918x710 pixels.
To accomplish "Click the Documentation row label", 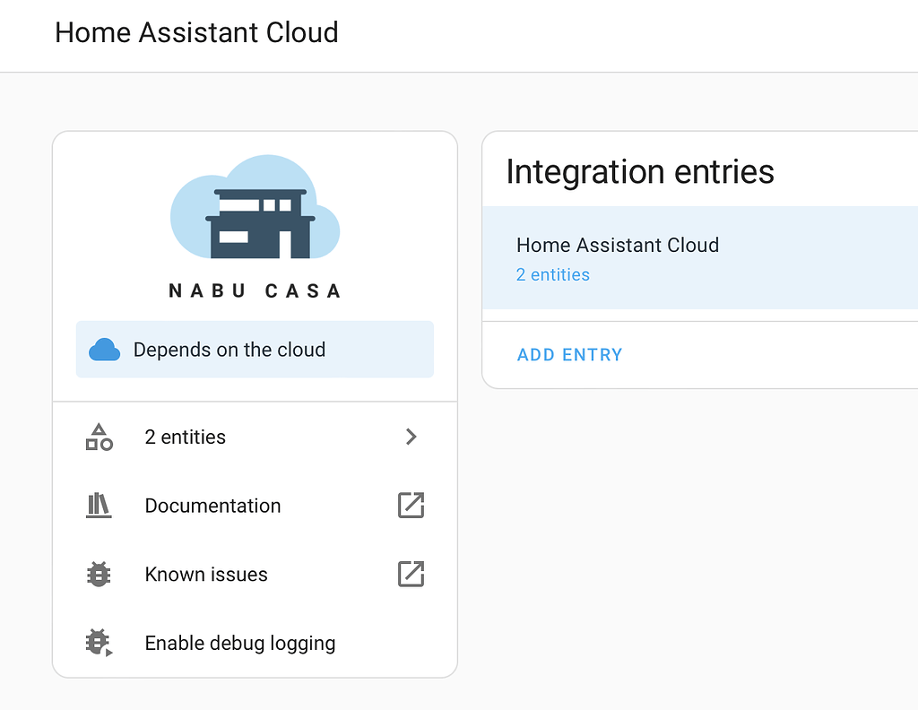I will tap(212, 506).
